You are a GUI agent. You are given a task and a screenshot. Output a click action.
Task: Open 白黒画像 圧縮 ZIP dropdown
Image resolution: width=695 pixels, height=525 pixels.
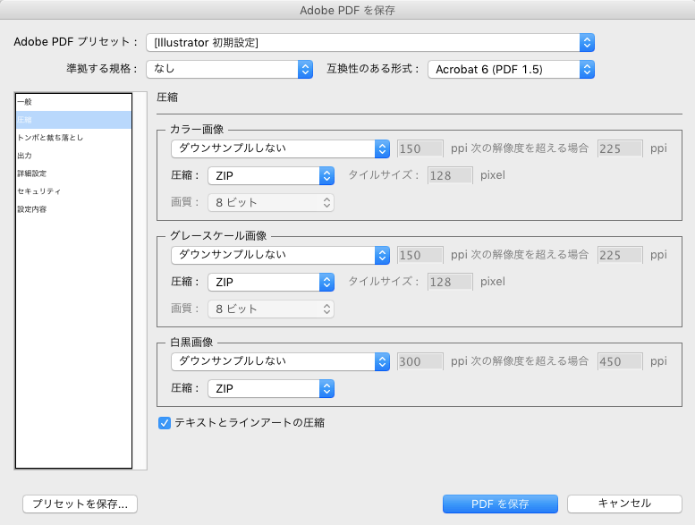271,388
